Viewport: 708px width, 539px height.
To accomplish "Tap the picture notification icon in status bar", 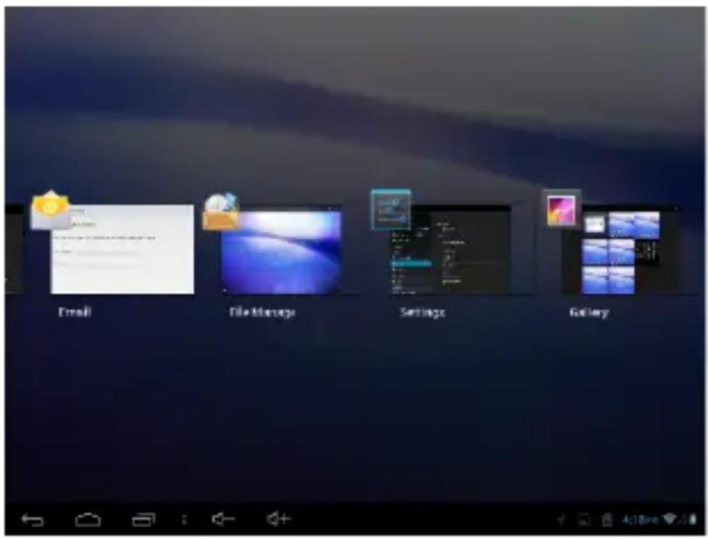I will click(x=584, y=520).
